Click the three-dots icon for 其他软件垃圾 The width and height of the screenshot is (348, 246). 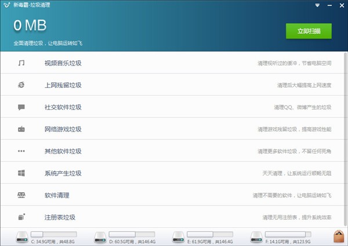point(21,151)
